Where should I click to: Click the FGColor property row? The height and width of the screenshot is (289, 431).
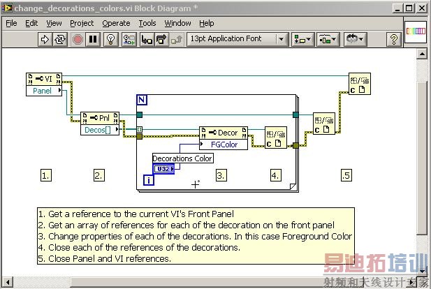tap(224, 144)
